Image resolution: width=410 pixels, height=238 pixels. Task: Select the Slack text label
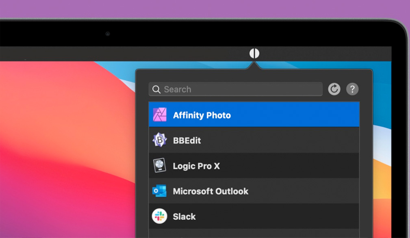[184, 216]
